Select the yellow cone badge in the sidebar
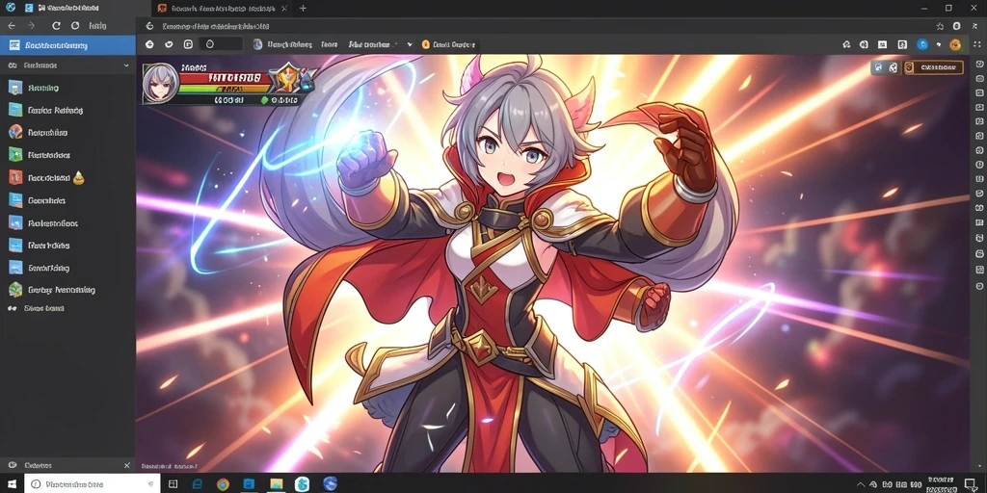 pyautogui.click(x=79, y=178)
